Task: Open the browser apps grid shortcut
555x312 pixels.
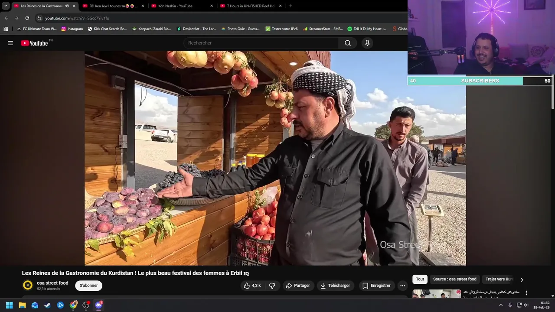Action: (x=6, y=29)
